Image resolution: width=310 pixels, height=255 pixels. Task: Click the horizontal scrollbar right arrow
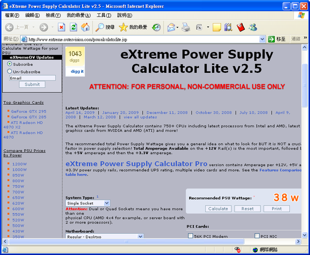point(298,241)
